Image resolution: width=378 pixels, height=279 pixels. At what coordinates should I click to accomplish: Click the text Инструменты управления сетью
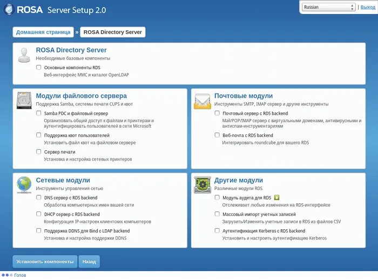click(70, 189)
